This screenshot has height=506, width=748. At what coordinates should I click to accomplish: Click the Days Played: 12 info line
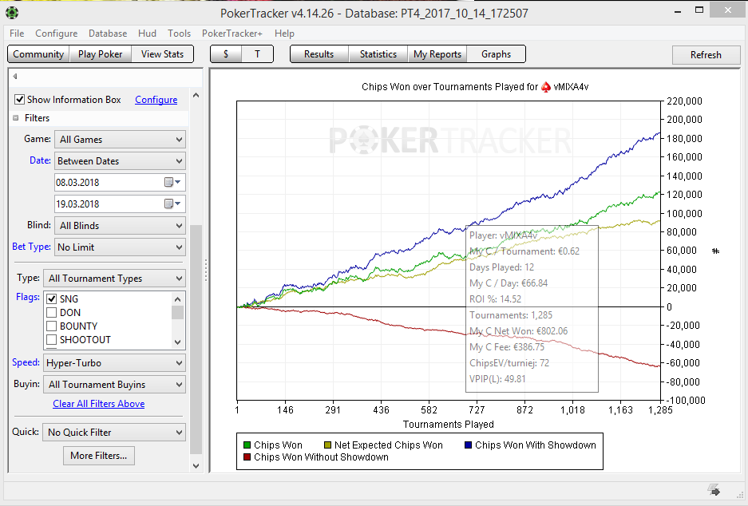point(501,267)
